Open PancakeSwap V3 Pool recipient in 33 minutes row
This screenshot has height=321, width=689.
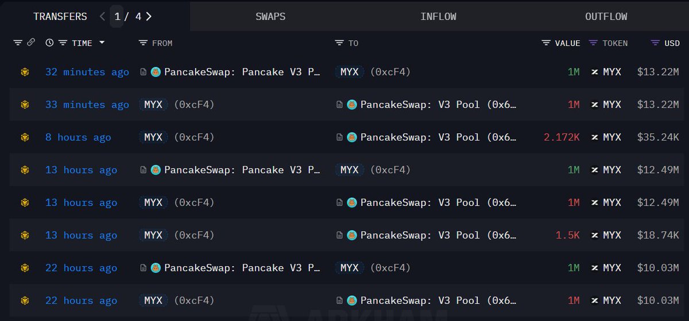click(x=439, y=105)
